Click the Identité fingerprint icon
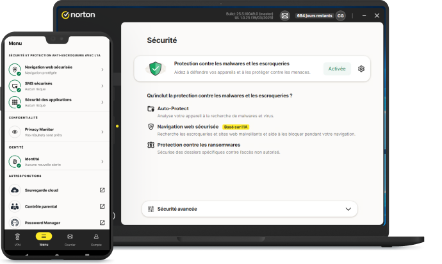This screenshot has height=264, width=442. click(15, 160)
